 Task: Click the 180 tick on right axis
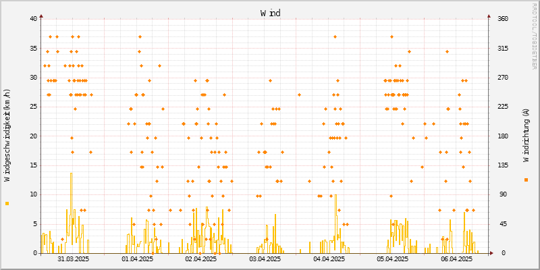click(502, 136)
